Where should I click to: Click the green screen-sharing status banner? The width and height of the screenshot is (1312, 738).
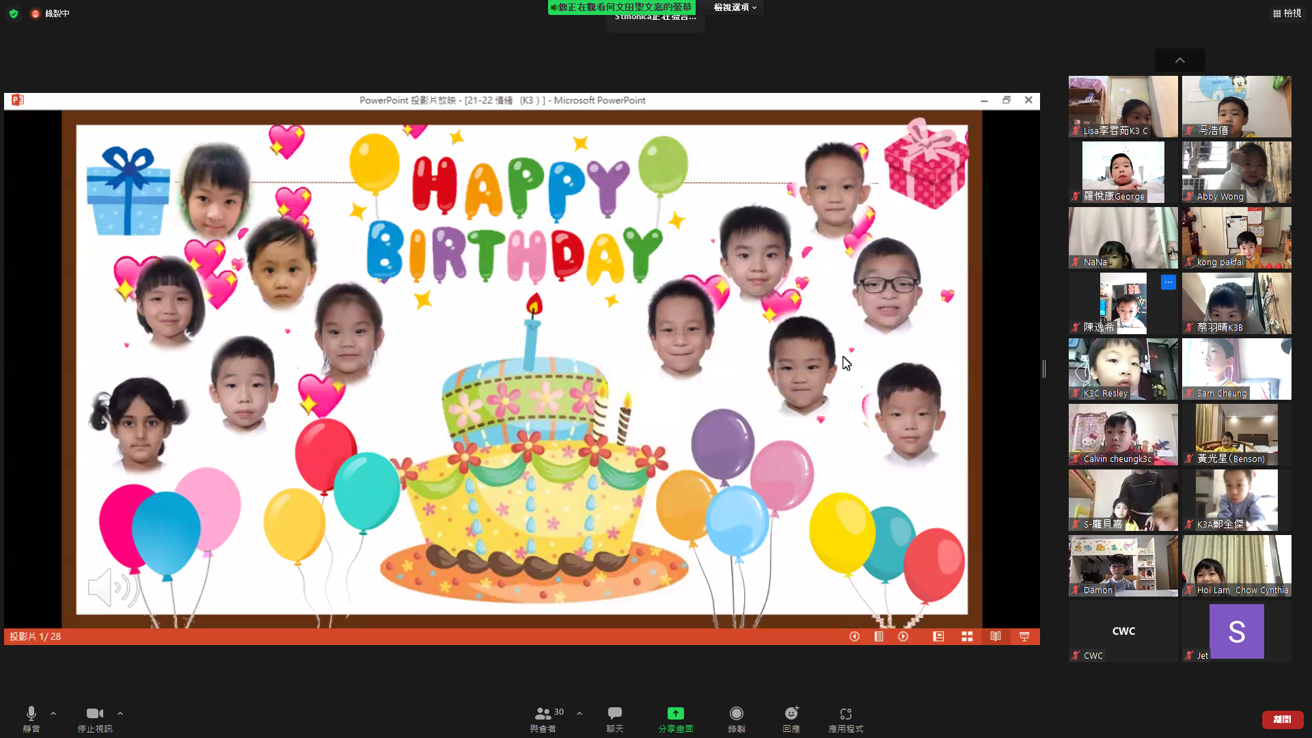622,7
